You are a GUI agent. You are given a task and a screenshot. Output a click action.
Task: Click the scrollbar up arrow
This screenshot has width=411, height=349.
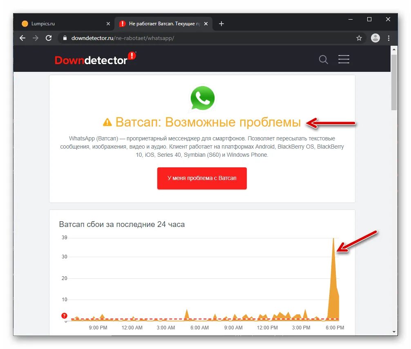[394, 49]
